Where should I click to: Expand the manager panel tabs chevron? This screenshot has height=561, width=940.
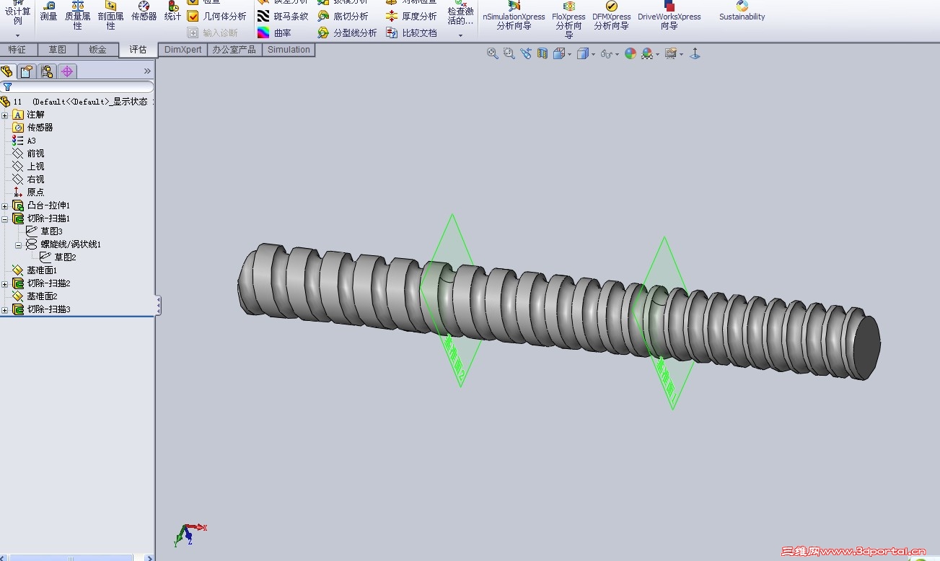pyautogui.click(x=147, y=71)
